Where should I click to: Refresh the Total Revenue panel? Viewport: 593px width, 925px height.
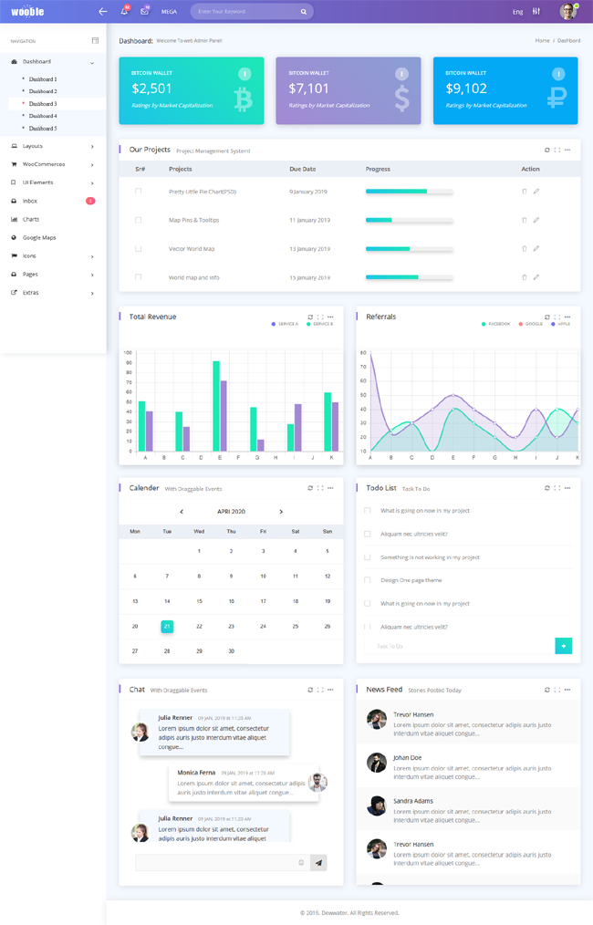pyautogui.click(x=310, y=317)
